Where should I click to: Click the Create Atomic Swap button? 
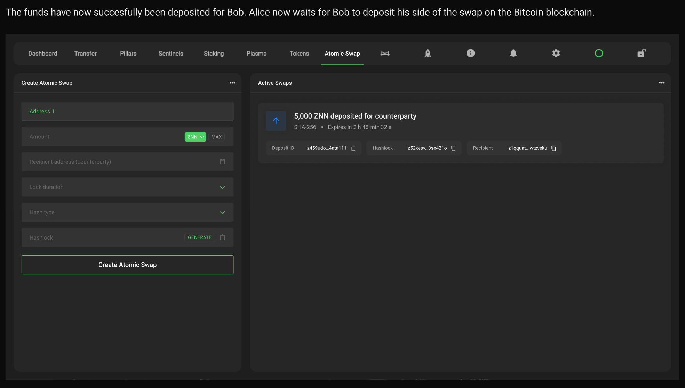(x=127, y=265)
